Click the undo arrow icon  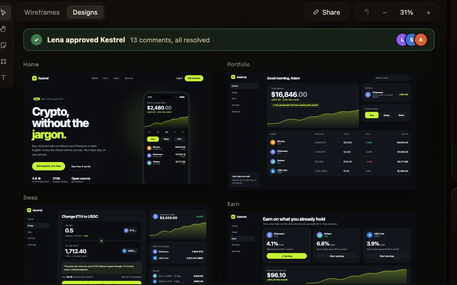click(x=367, y=12)
